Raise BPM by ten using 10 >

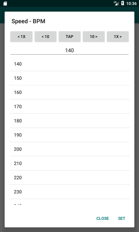[x=94, y=37]
